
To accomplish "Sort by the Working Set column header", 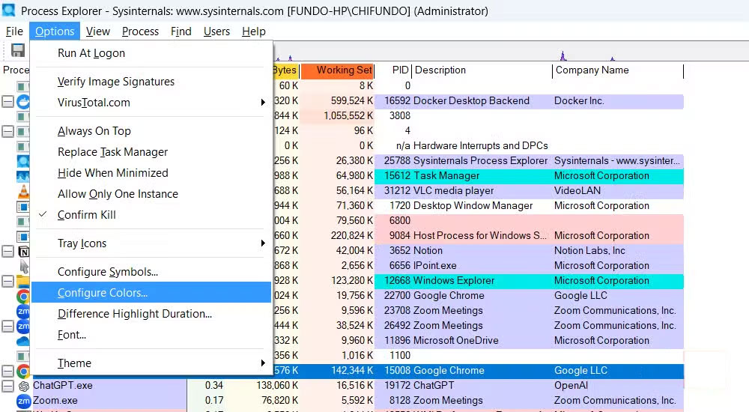I will click(x=344, y=70).
